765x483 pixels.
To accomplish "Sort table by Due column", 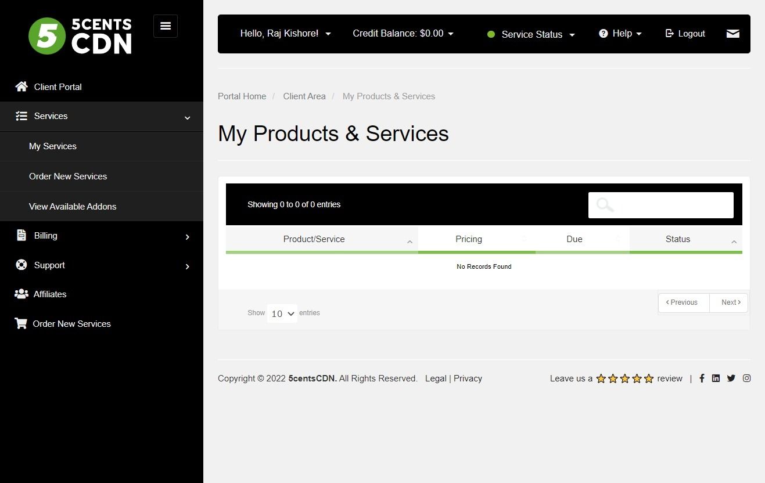I will pos(582,239).
